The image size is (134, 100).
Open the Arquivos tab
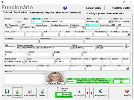point(50,13)
